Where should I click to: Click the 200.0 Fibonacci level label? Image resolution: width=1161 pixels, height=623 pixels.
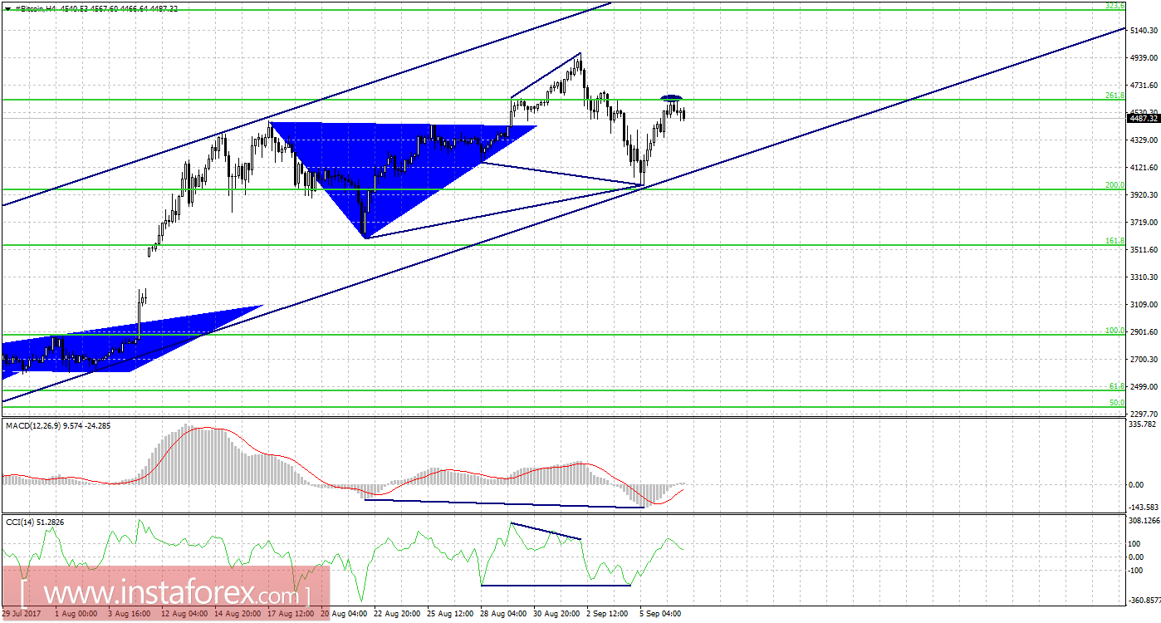point(1114,185)
